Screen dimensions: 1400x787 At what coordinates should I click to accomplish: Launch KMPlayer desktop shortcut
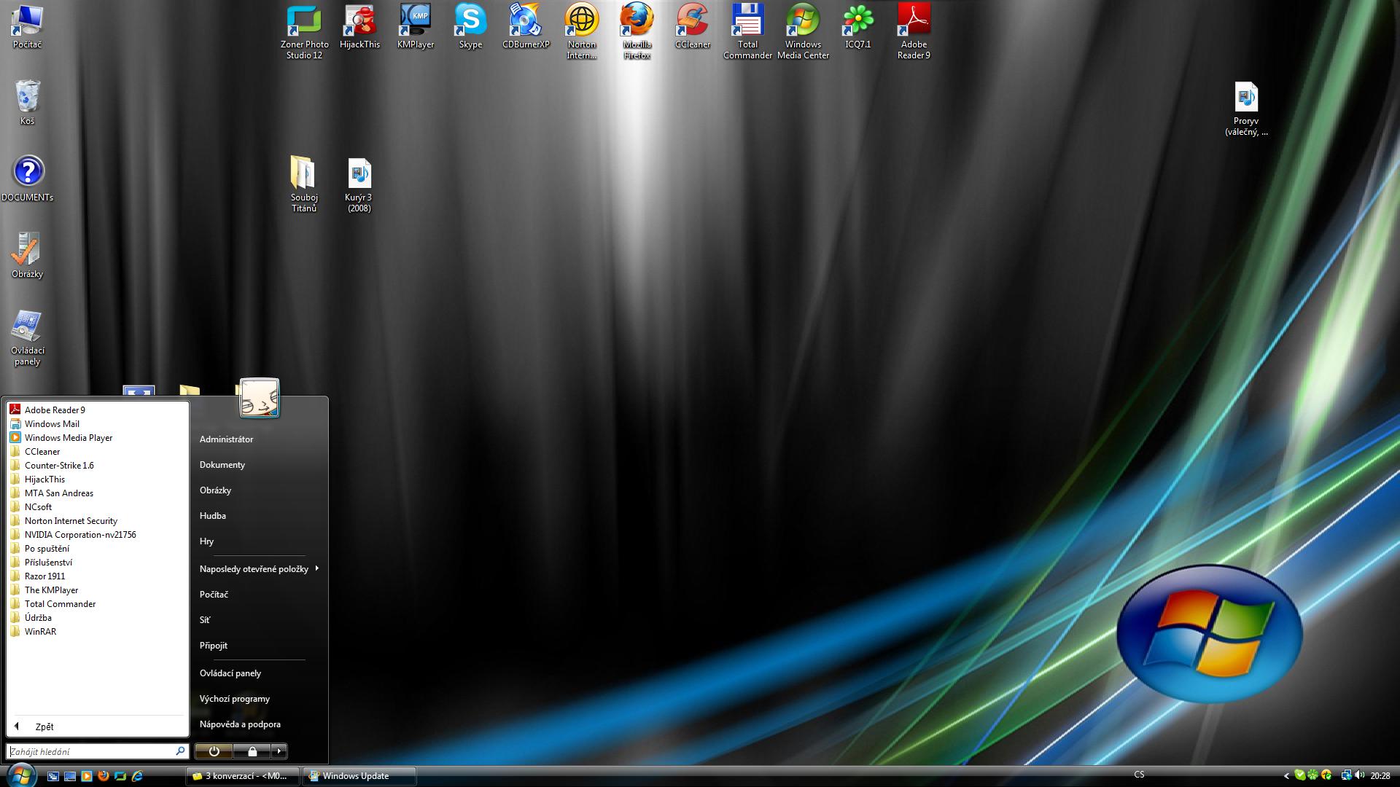coord(415,22)
